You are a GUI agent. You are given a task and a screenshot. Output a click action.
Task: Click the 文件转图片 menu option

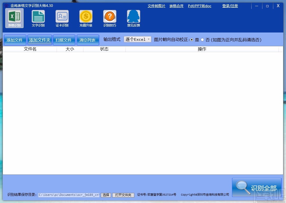[156, 6]
